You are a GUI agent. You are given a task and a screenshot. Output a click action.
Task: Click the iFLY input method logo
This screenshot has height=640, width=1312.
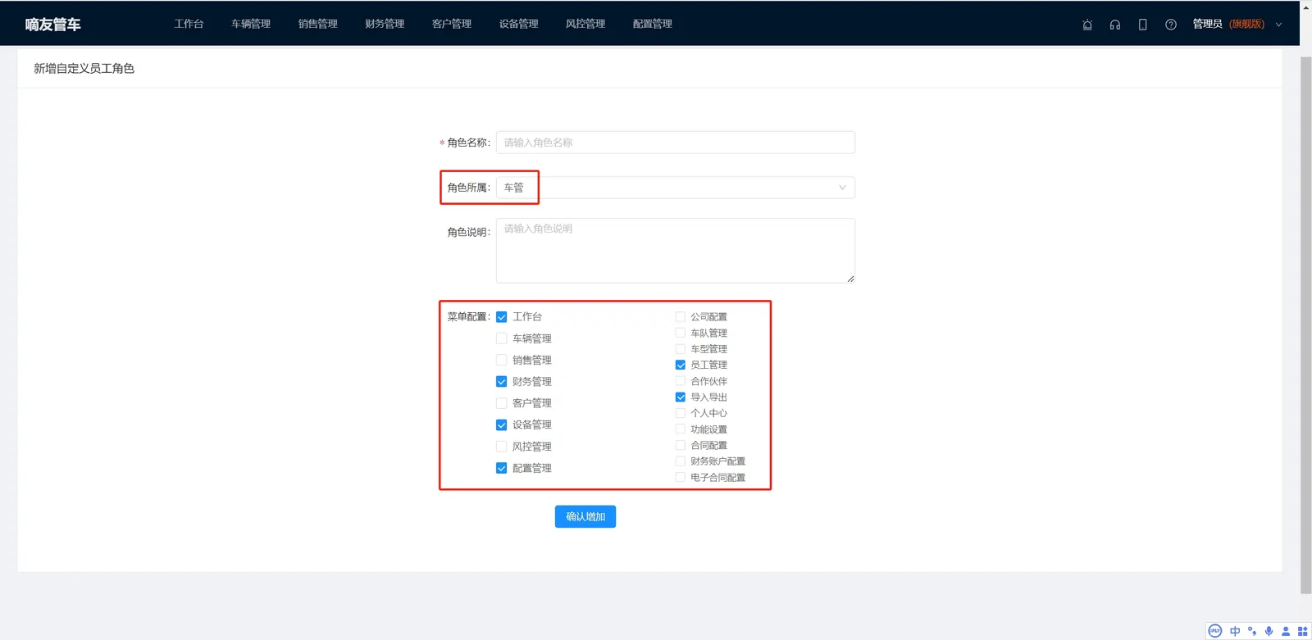(1215, 631)
